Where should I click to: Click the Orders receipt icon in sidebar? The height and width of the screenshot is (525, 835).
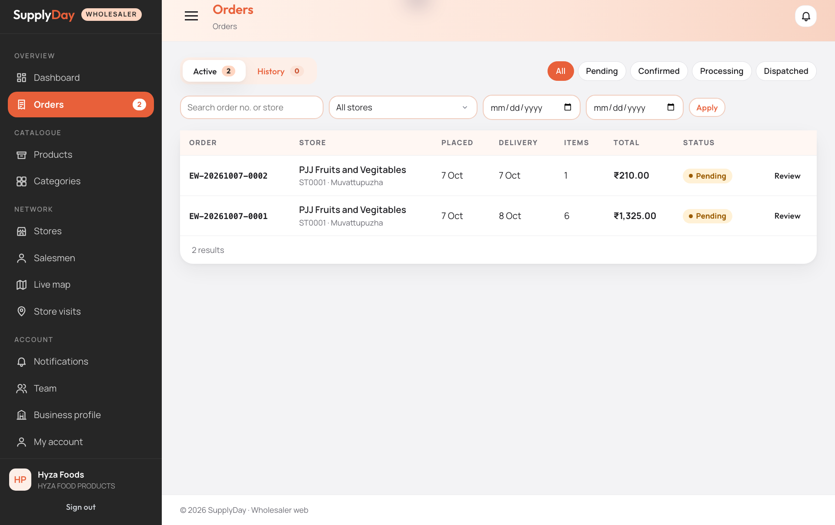point(21,105)
